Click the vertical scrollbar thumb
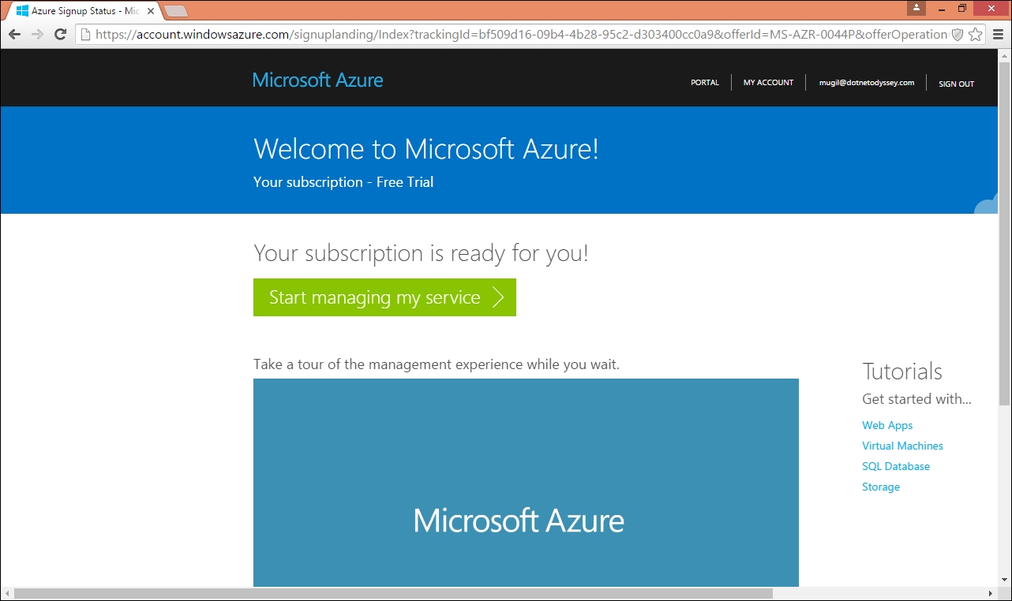 coord(1005,234)
